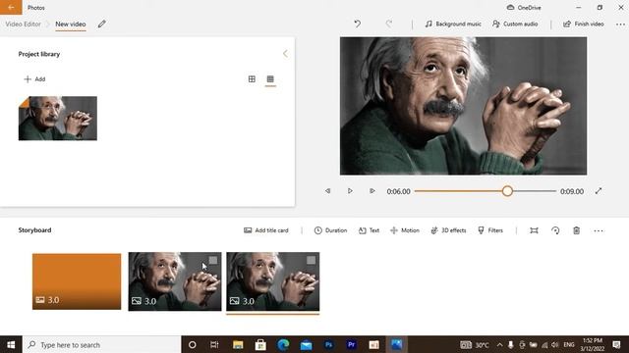This screenshot has width=629, height=353.
Task: Show hidden system tray icons
Action: tap(499, 344)
